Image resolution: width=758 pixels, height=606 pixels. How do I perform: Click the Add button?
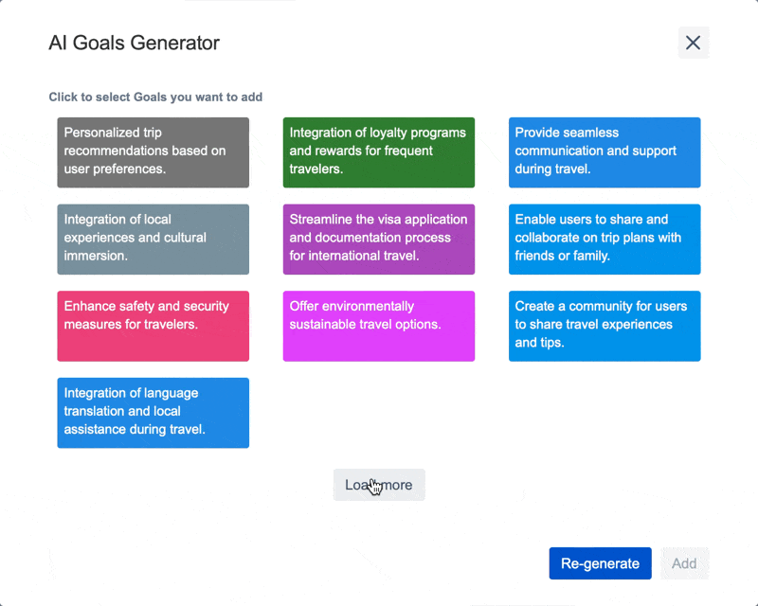[x=684, y=563]
